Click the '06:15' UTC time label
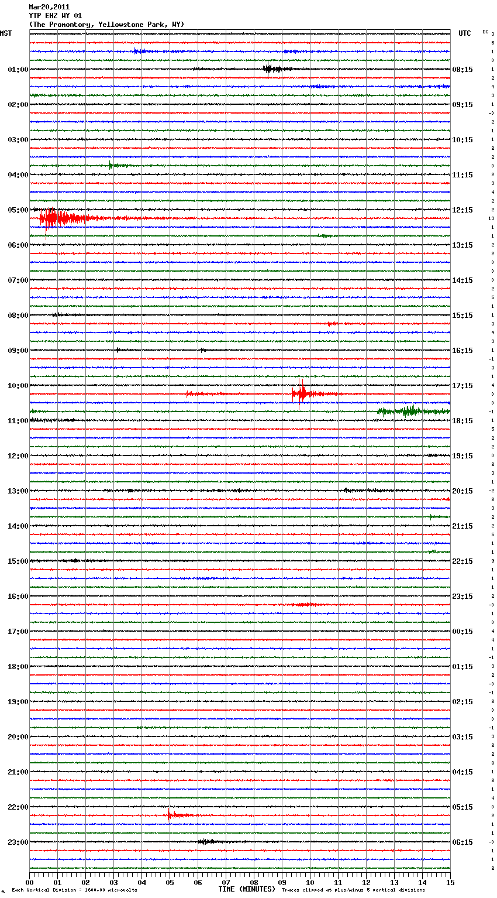Screen dimensions: 497x898 coord(463,842)
